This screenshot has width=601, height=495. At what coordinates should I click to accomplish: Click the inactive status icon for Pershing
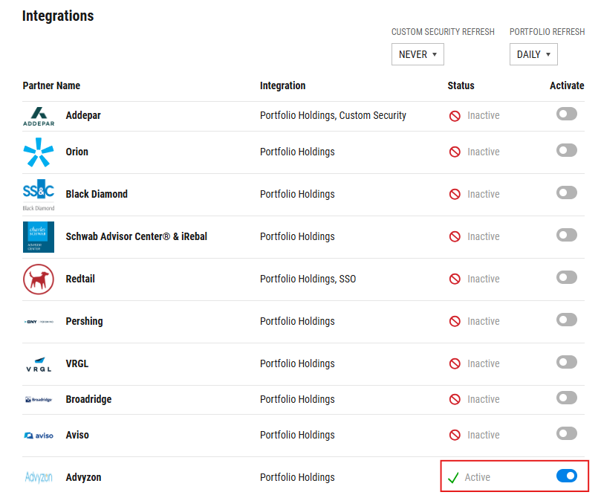455,321
